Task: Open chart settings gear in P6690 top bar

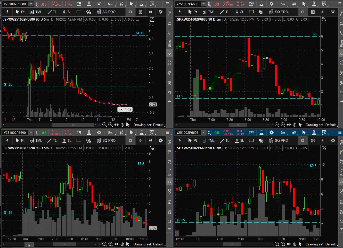Action: 99,132
